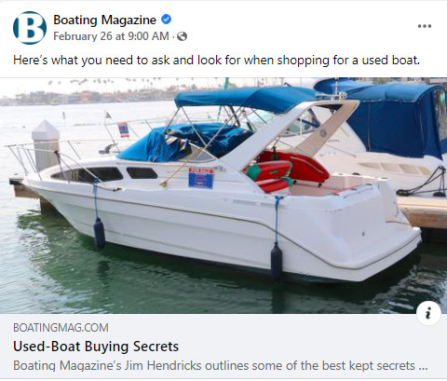Click the globe public-audience icon

(x=182, y=36)
